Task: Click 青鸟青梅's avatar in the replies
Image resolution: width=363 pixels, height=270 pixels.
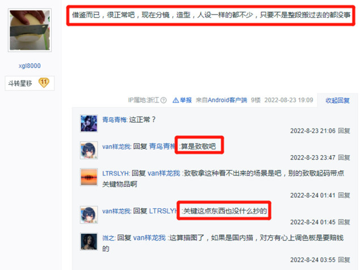Action: coord(89,123)
